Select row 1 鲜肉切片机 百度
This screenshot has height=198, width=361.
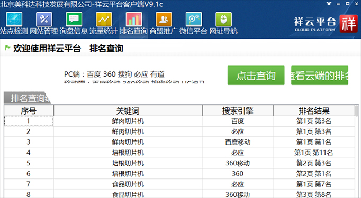click(x=179, y=121)
